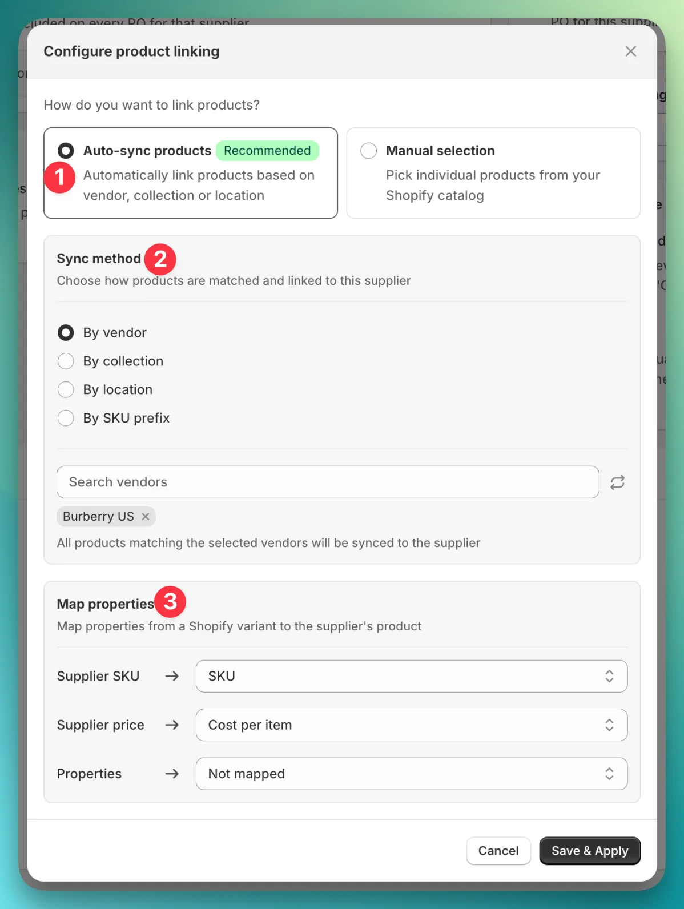Click the arrow icon beside Supplier price
Screen dimensions: 684x909
point(171,725)
